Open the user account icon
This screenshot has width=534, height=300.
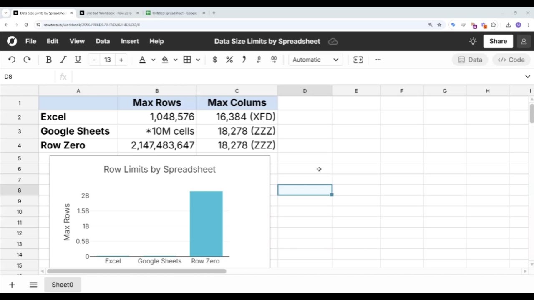tap(523, 41)
